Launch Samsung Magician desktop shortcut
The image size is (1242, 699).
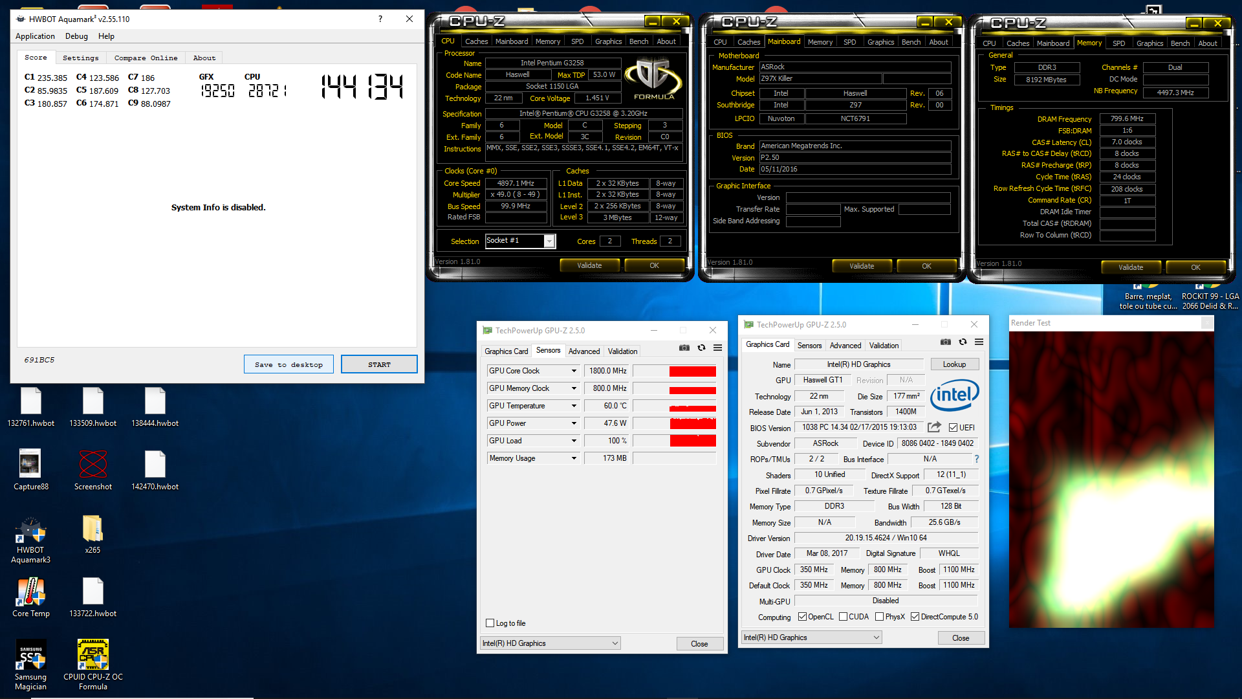pyautogui.click(x=30, y=665)
